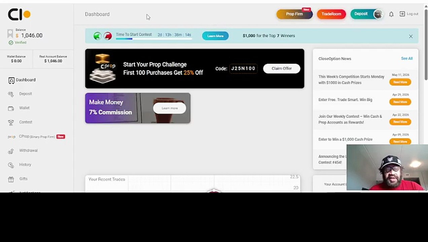
Task: Go to Wallet in sidebar
Action: point(24,108)
